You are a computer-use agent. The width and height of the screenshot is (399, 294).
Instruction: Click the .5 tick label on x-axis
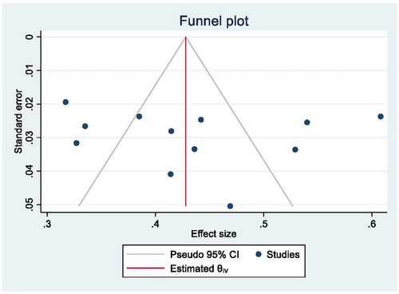[x=263, y=224]
